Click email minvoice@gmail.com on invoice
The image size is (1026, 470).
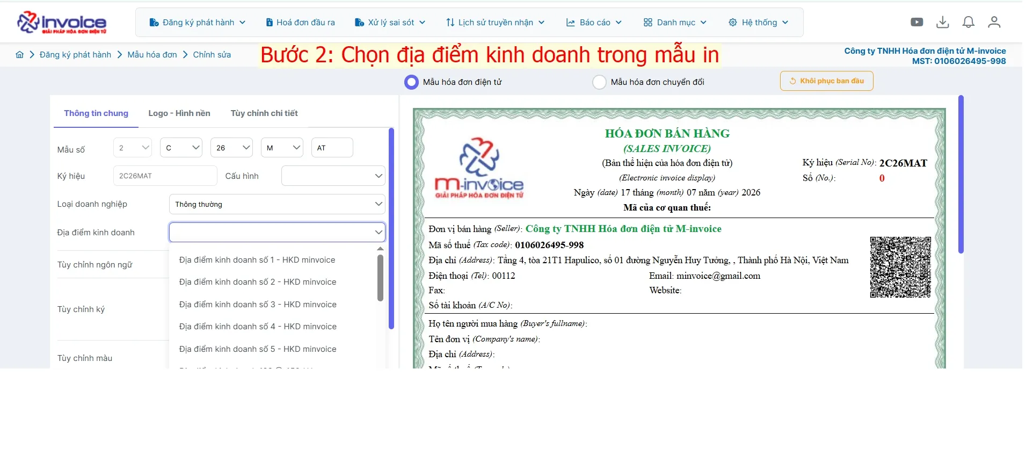tap(718, 276)
